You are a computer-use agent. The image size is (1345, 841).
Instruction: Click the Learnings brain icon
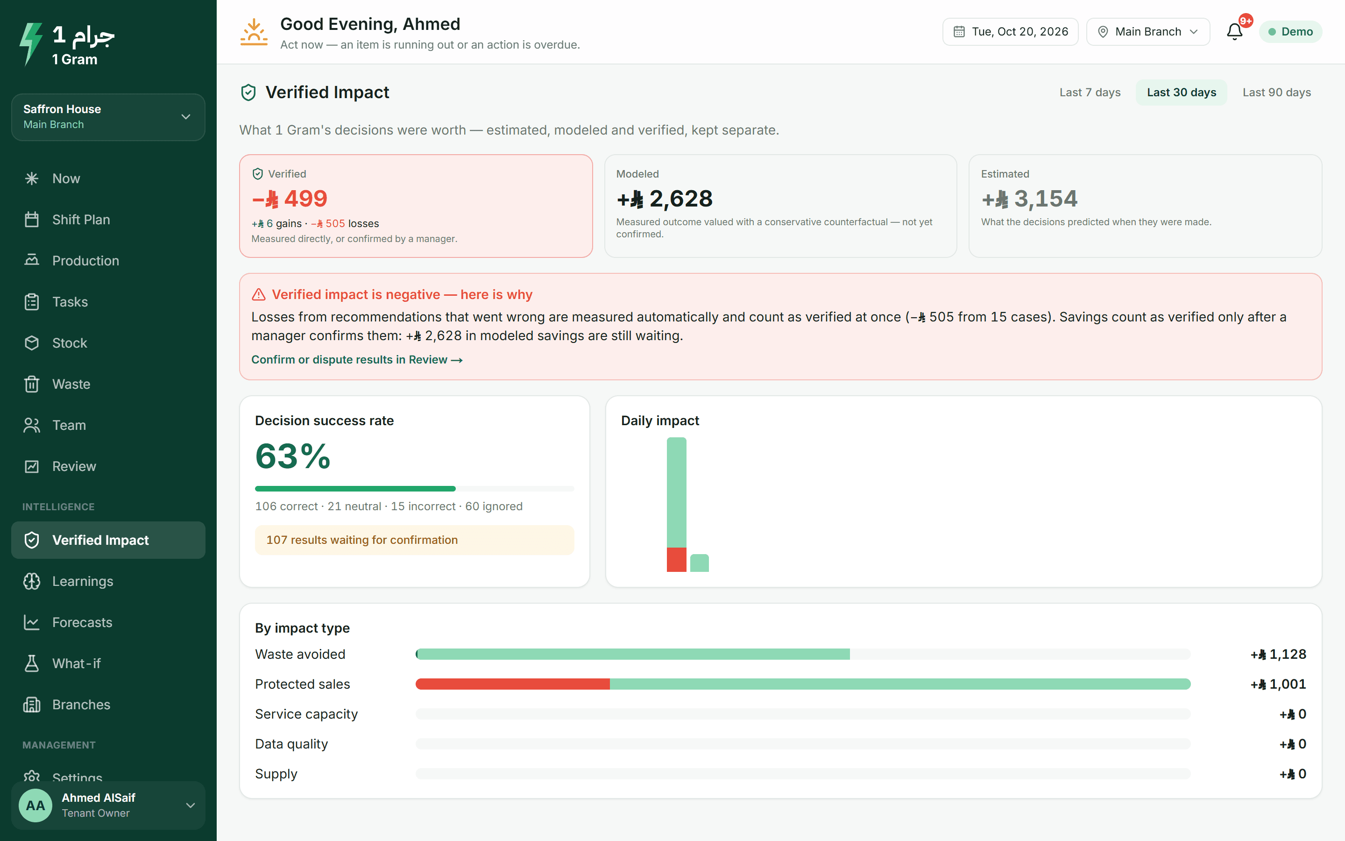point(32,581)
